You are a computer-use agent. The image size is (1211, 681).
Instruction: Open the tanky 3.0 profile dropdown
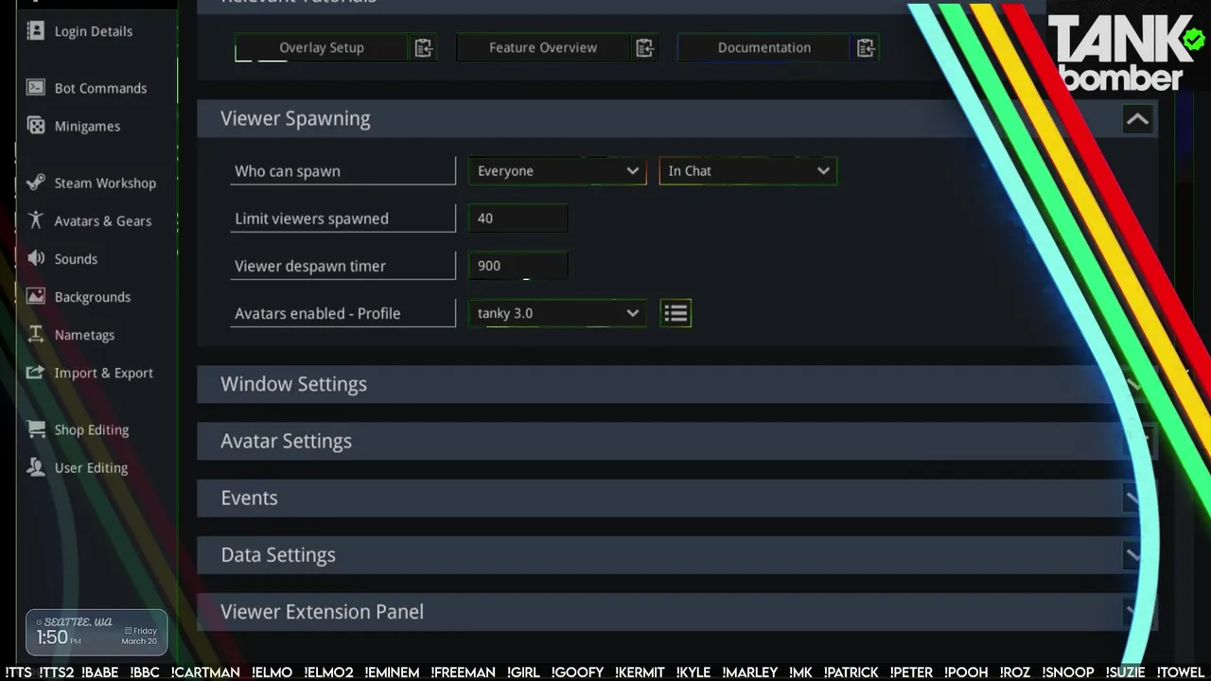click(x=557, y=313)
